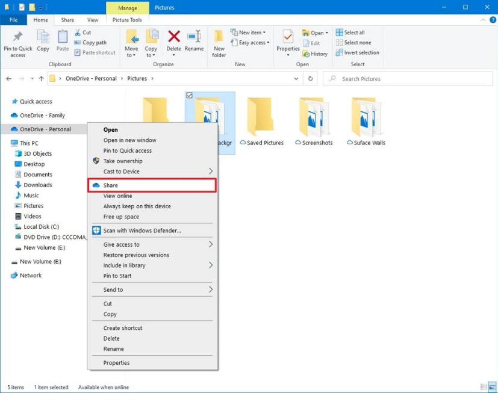The image size is (498, 393).
Task: Create a New folder via the ribbon icon
Action: (x=218, y=42)
